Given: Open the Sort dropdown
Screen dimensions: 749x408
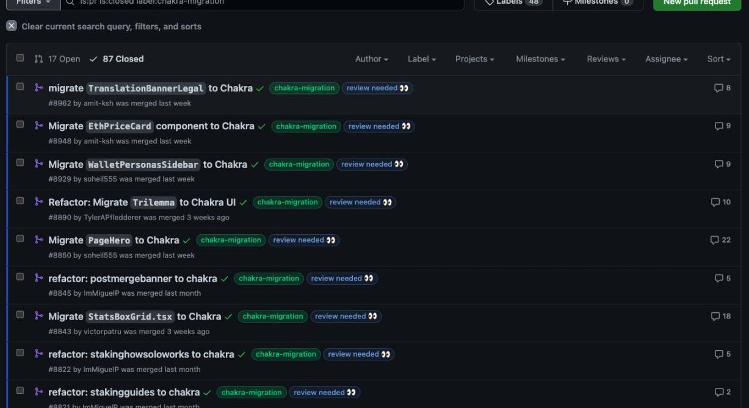Looking at the screenshot, I should (x=718, y=59).
